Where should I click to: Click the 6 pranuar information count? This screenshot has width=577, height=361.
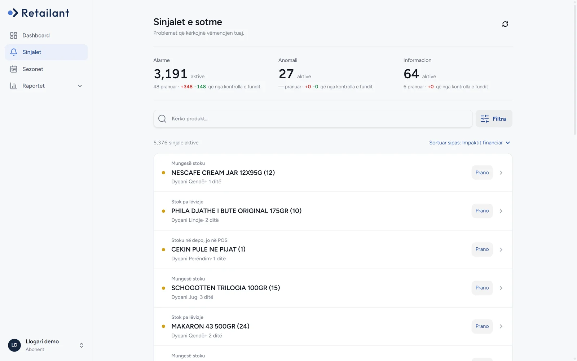tap(414, 87)
